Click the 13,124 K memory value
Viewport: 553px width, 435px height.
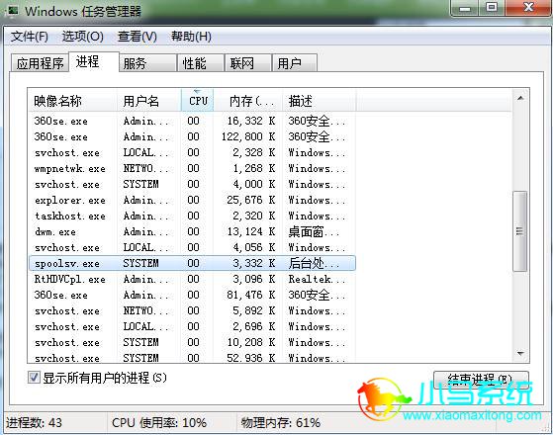point(251,231)
